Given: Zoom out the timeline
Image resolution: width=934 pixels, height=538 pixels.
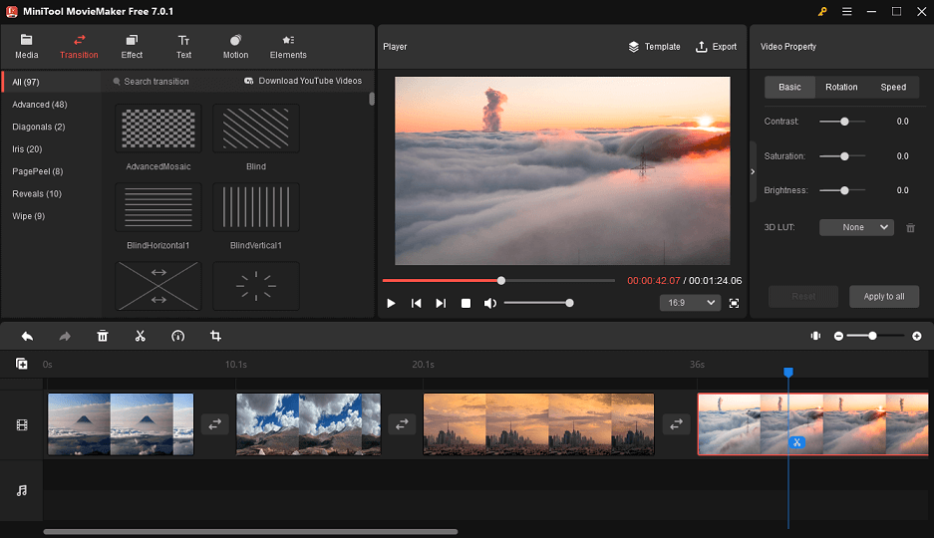Looking at the screenshot, I should pyautogui.click(x=838, y=337).
